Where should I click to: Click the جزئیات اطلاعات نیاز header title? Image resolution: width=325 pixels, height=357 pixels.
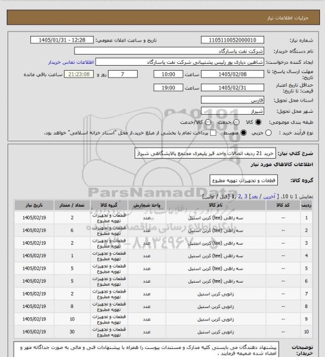(x=288, y=18)
